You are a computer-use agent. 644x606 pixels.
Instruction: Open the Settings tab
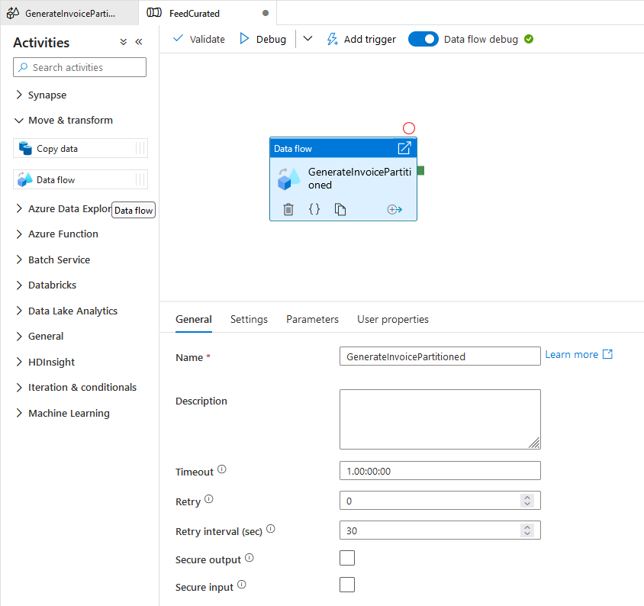[249, 319]
